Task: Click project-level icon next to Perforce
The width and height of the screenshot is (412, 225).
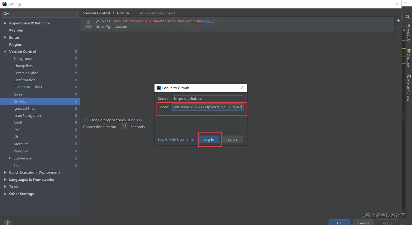Action: (76, 151)
